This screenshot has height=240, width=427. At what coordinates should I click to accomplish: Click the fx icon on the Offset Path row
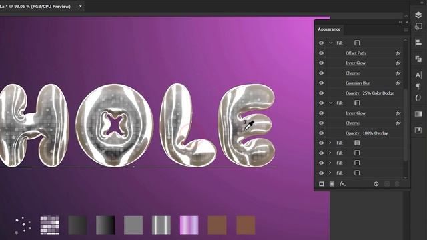click(x=398, y=53)
